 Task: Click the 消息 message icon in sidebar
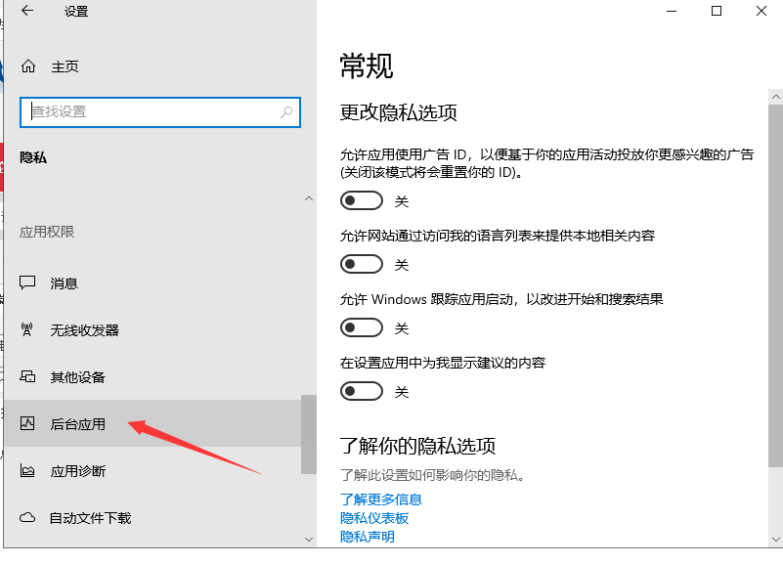[28, 283]
